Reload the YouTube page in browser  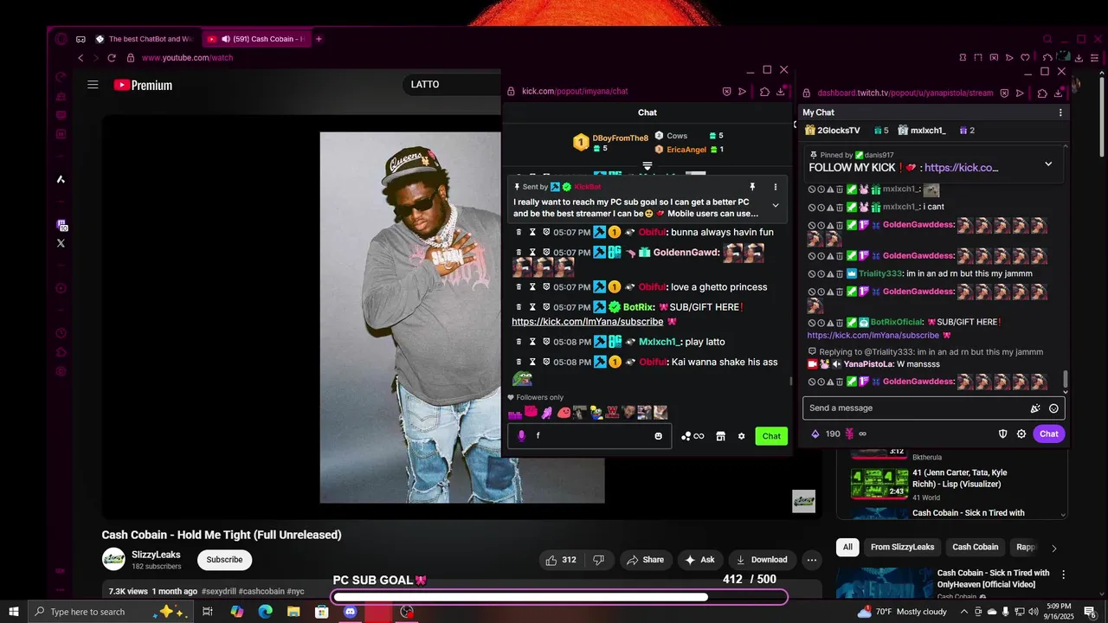[x=112, y=58]
